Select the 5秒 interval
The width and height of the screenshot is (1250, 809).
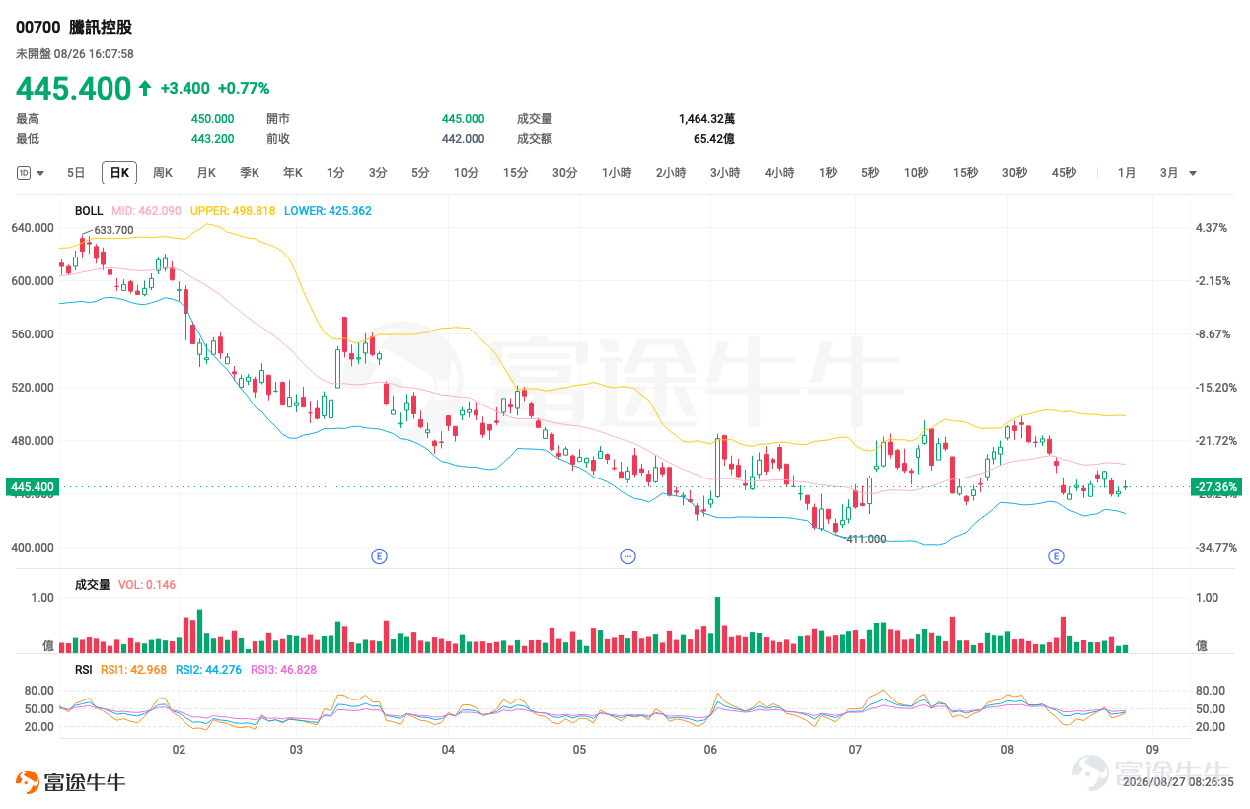869,173
